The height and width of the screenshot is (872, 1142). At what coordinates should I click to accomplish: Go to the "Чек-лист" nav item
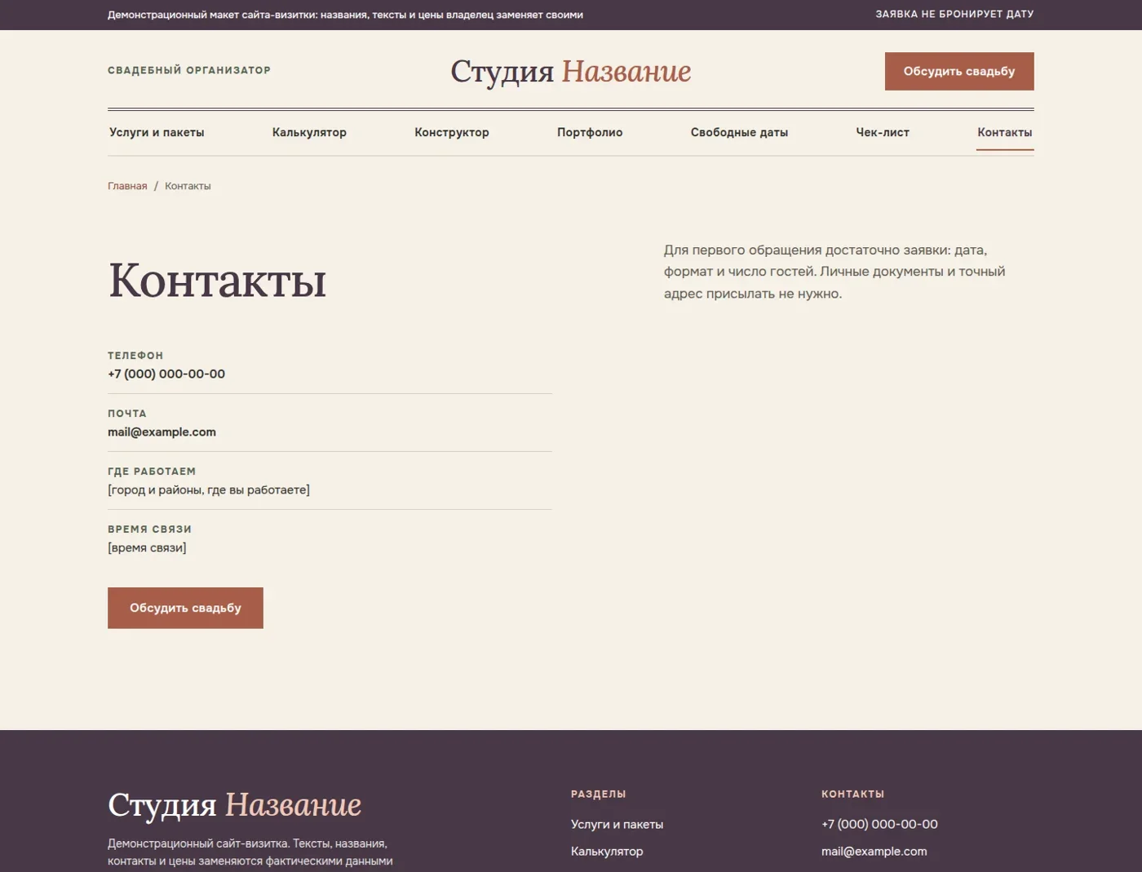coord(883,132)
